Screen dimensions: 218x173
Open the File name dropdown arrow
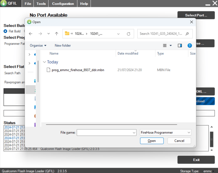[x=134, y=133]
